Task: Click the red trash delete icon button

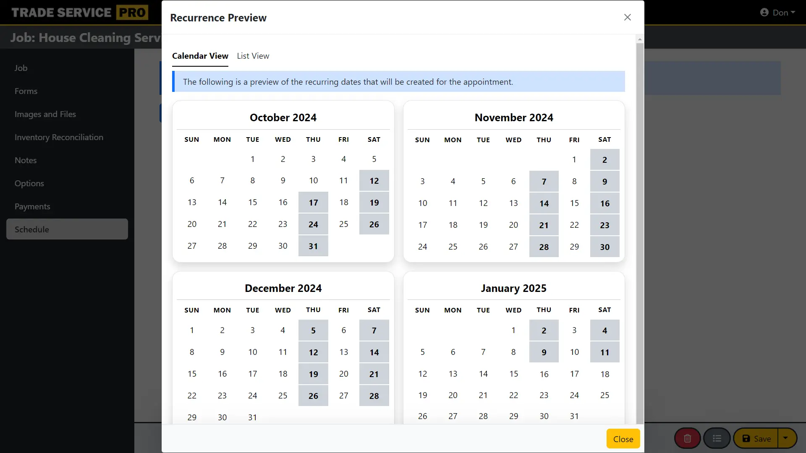Action: pos(687,438)
